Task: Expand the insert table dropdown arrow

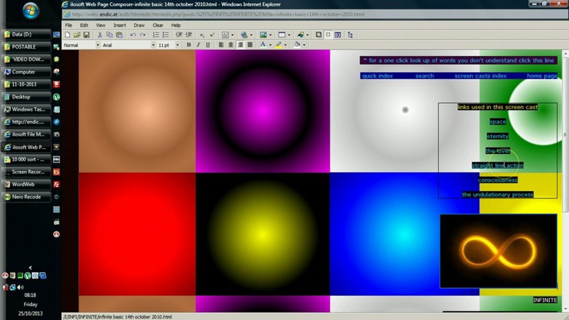Action: 289,35
